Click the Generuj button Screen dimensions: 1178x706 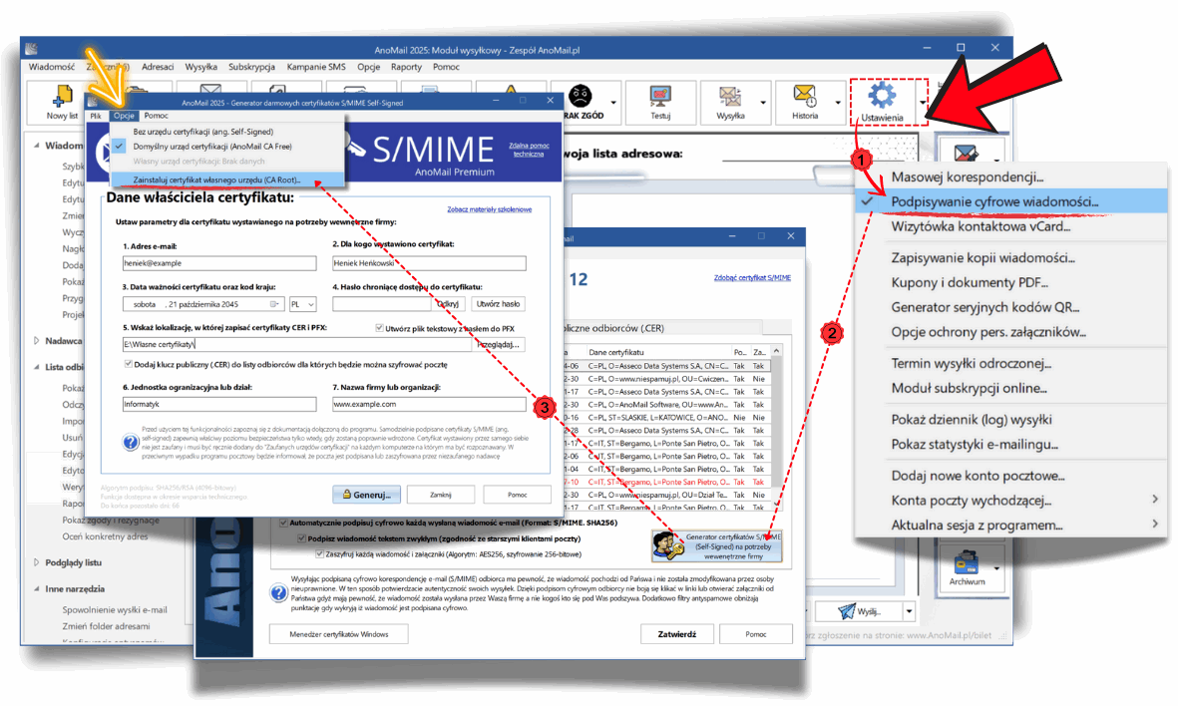tap(367, 495)
